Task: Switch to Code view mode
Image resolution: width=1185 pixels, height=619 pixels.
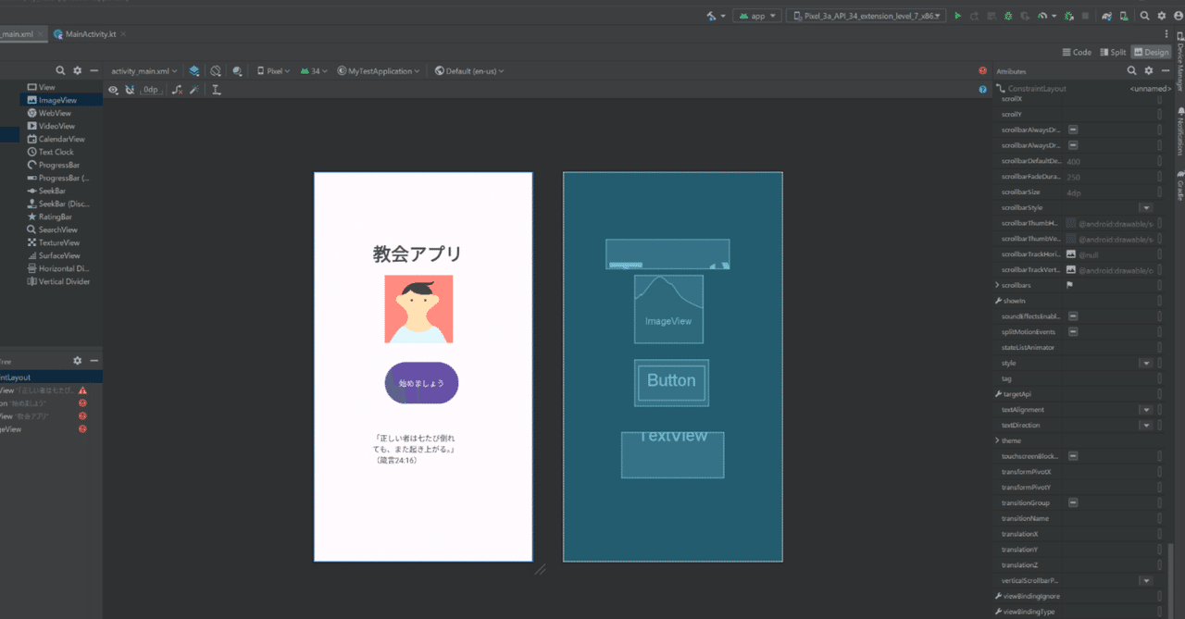Action: coord(1077,52)
